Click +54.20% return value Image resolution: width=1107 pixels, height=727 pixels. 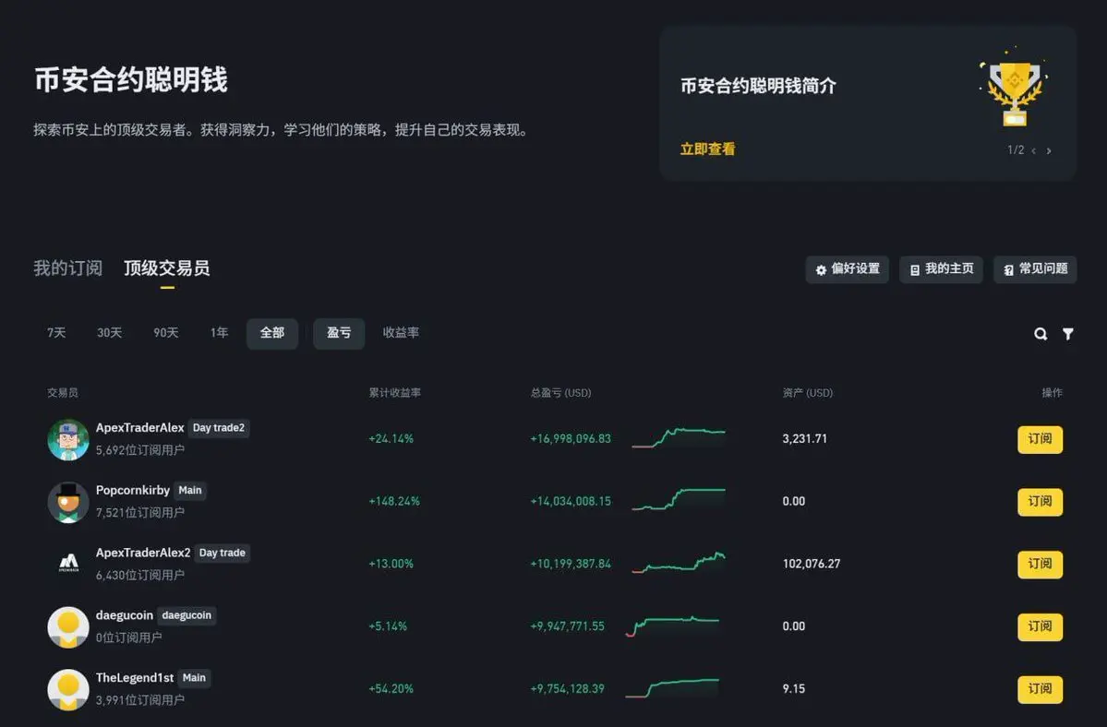coord(391,688)
